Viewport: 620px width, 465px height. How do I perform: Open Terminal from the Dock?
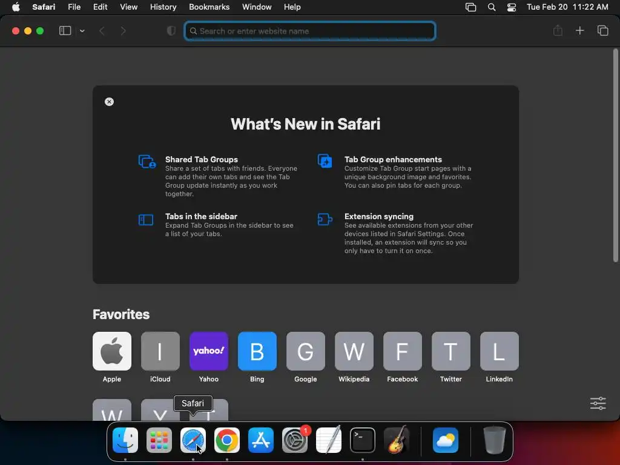363,440
